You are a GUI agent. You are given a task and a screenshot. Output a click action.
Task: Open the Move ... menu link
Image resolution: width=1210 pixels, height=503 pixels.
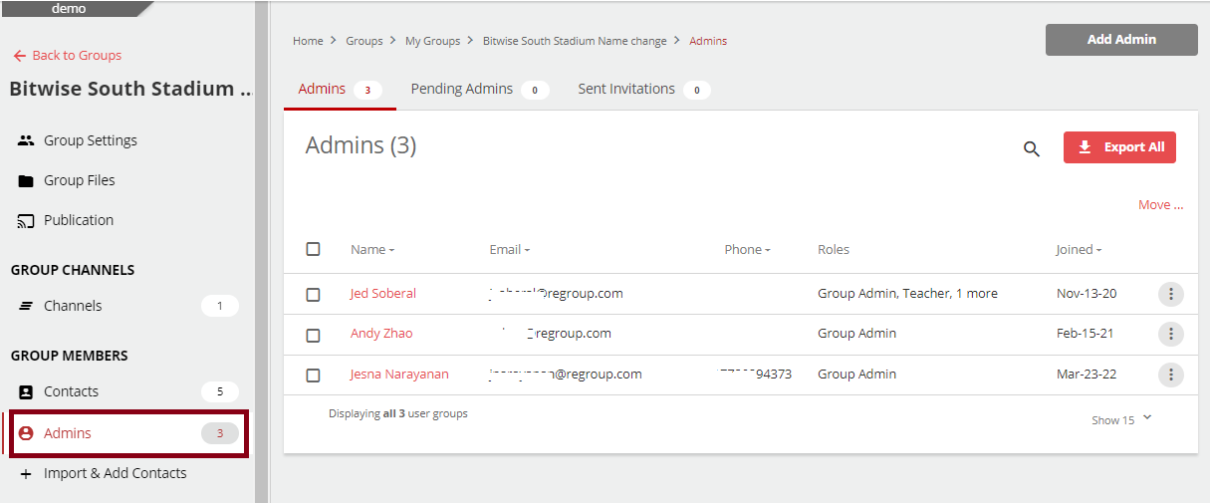click(1161, 205)
